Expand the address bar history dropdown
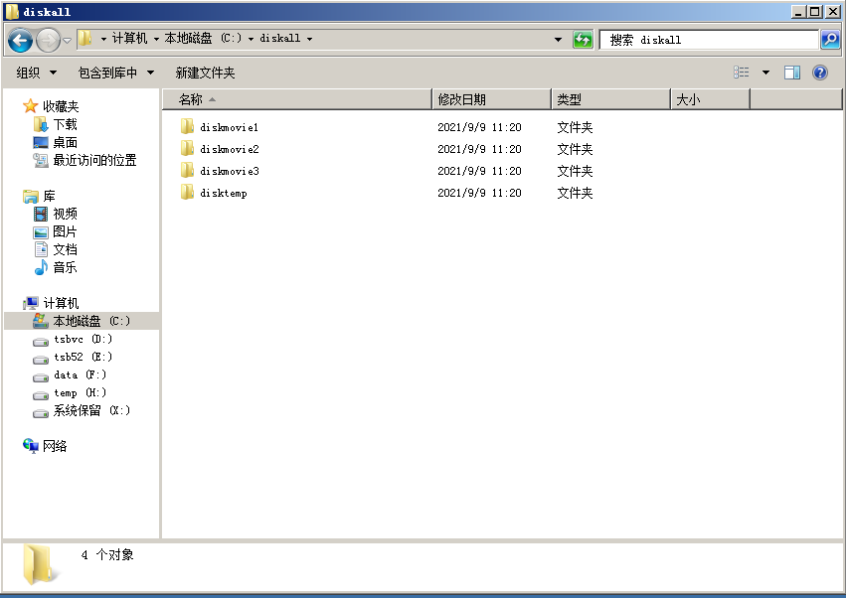Image resolution: width=846 pixels, height=598 pixels. [558, 40]
